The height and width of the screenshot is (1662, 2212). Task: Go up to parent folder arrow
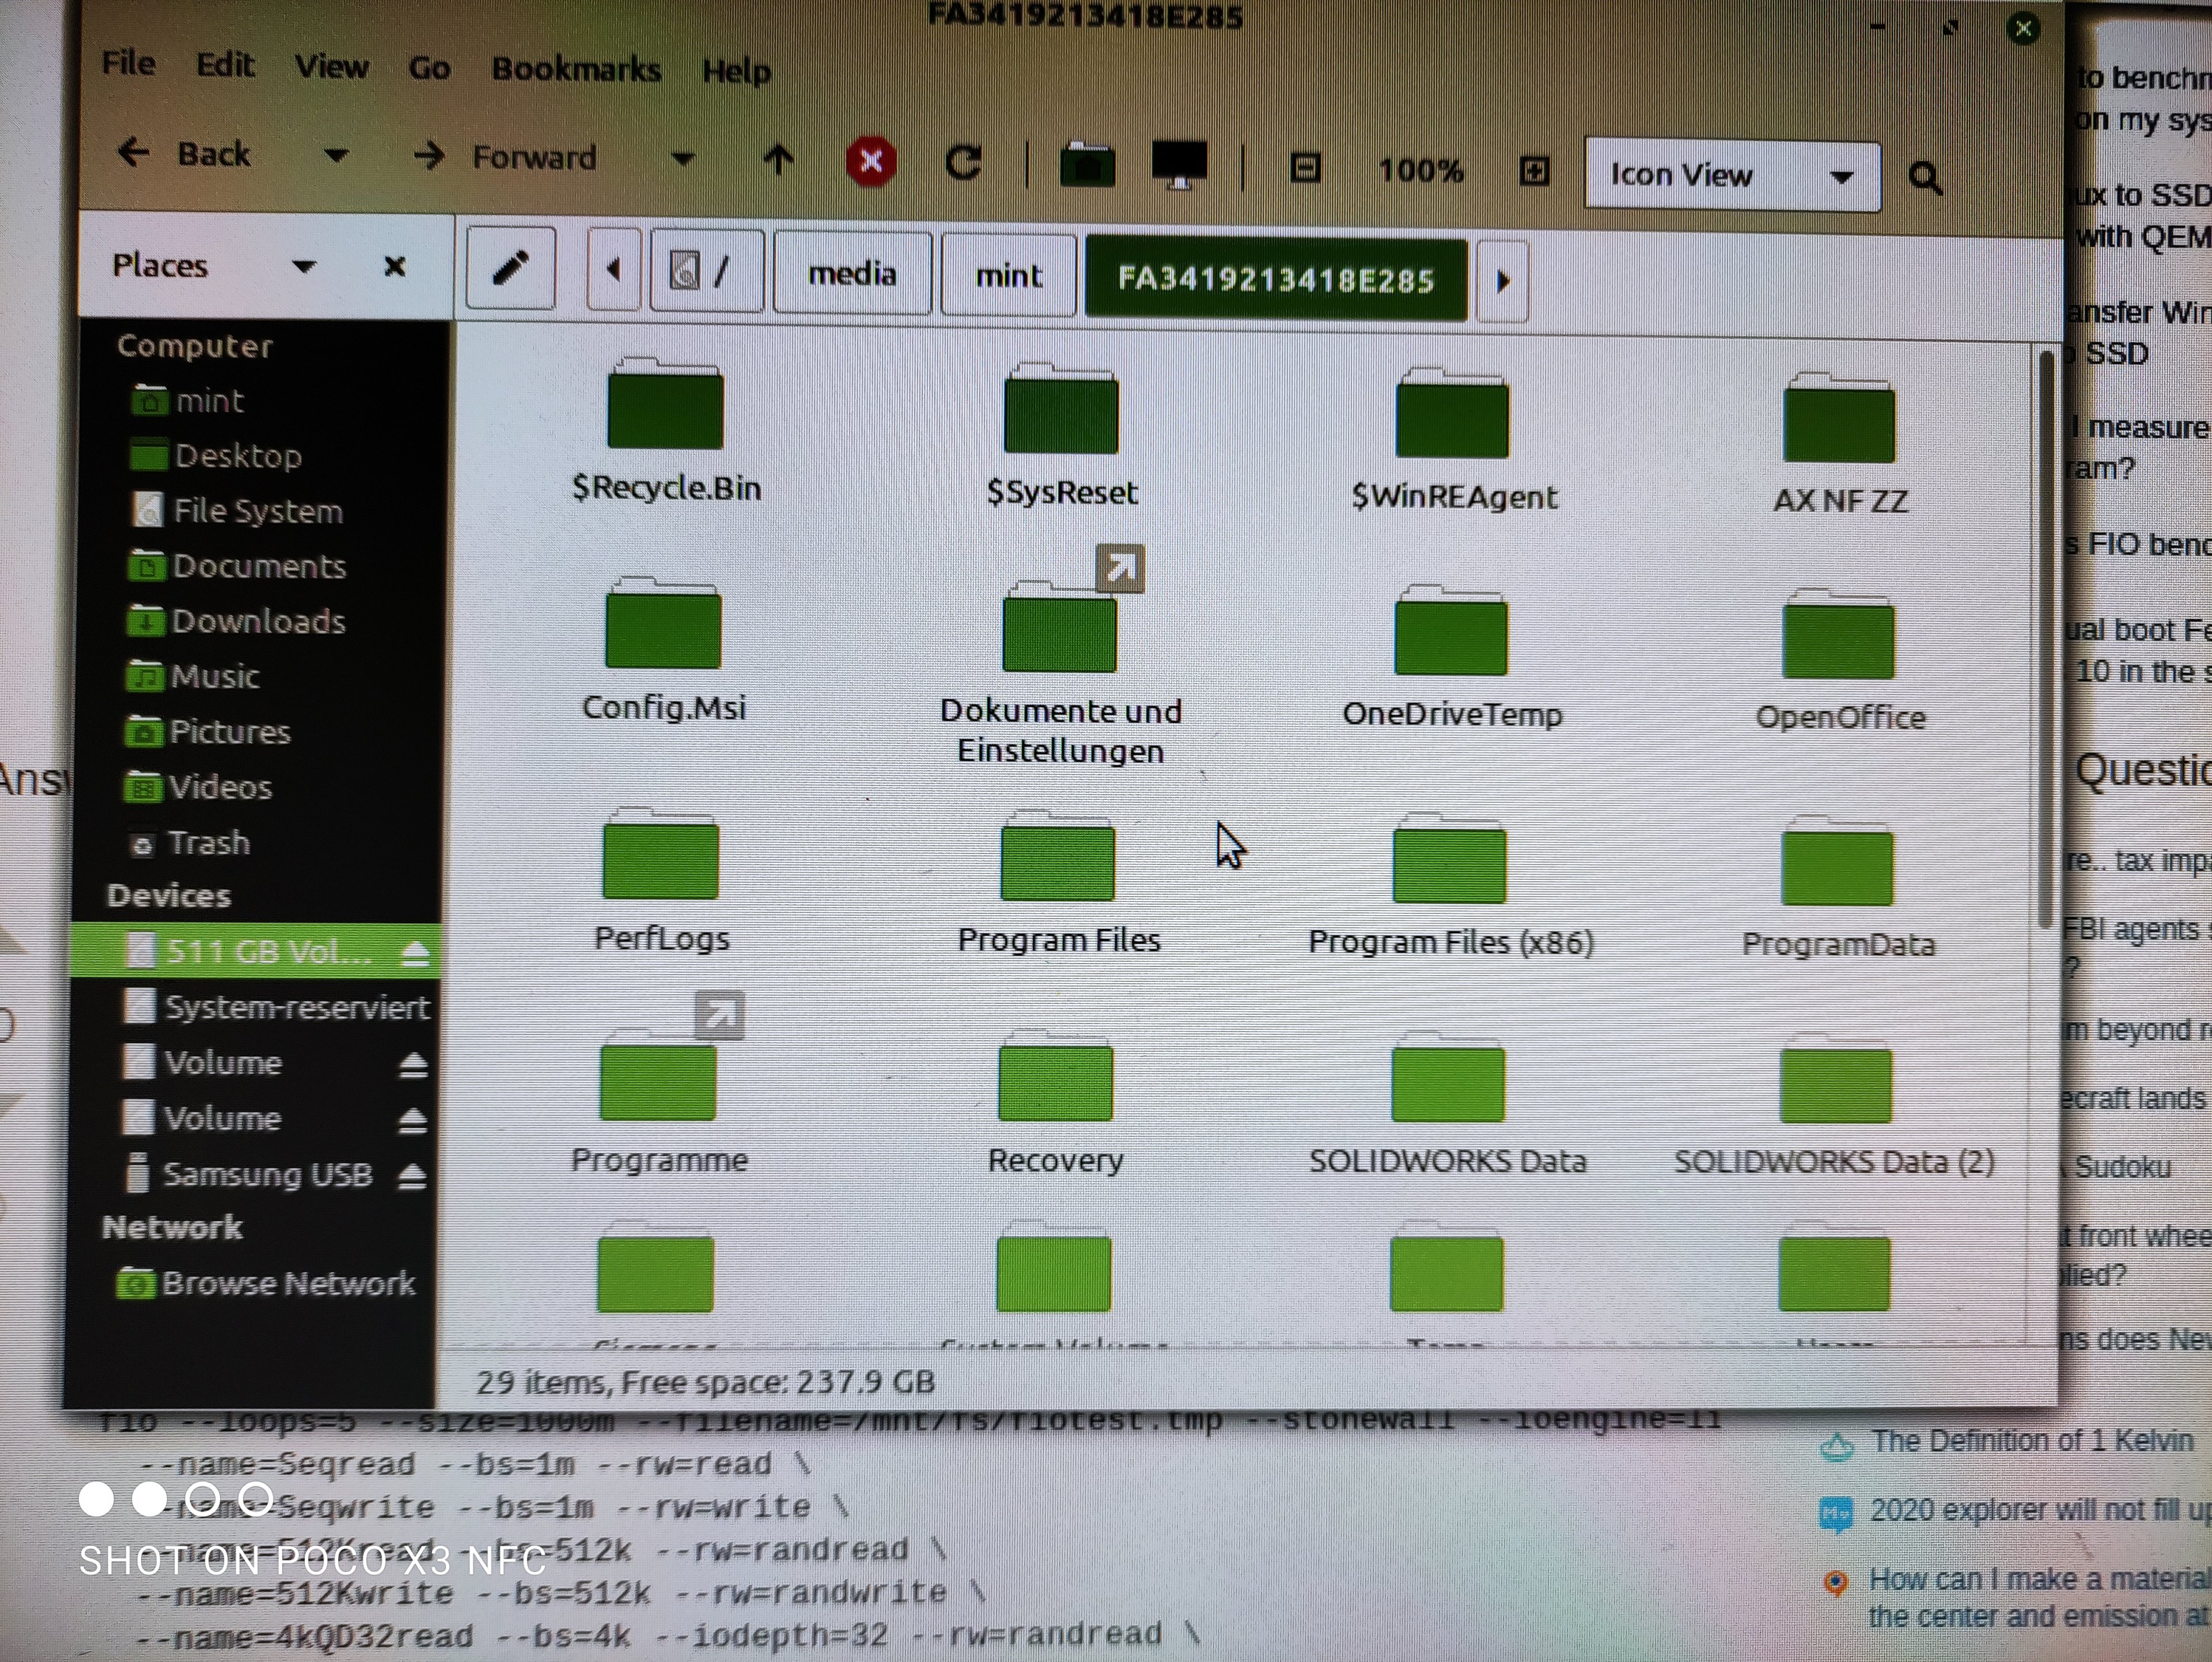coord(778,160)
